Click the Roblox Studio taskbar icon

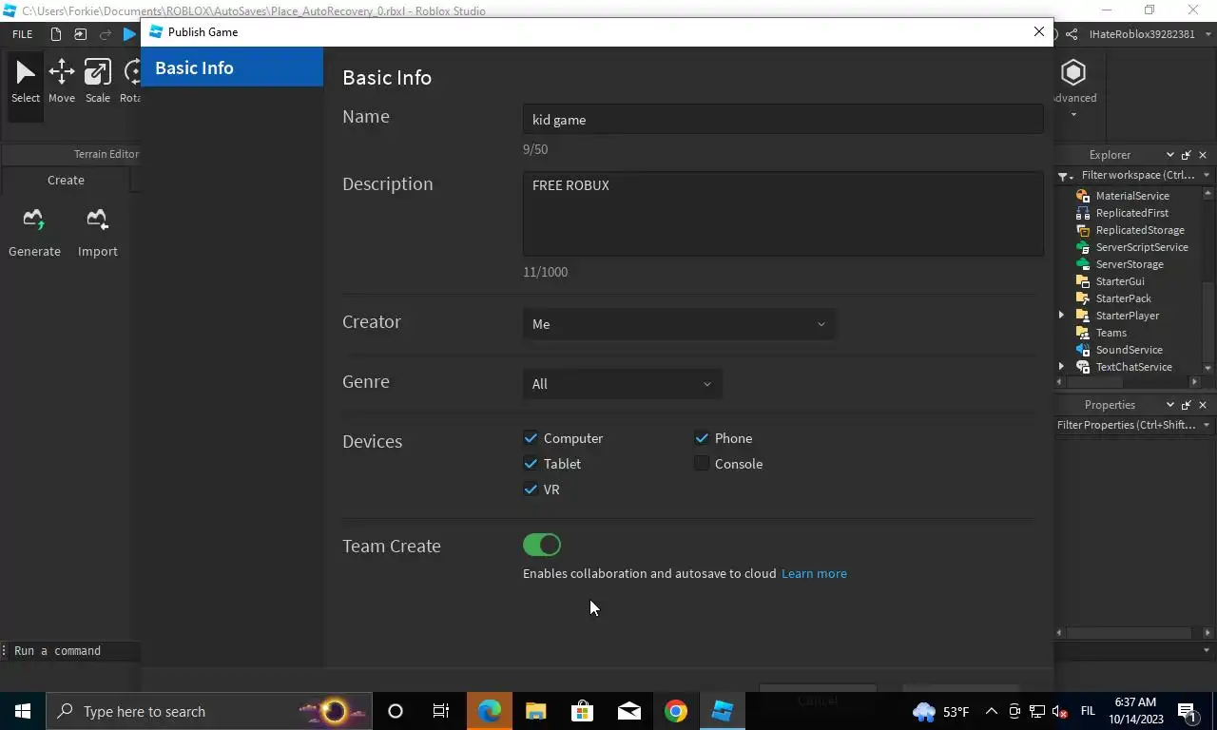coord(723,711)
